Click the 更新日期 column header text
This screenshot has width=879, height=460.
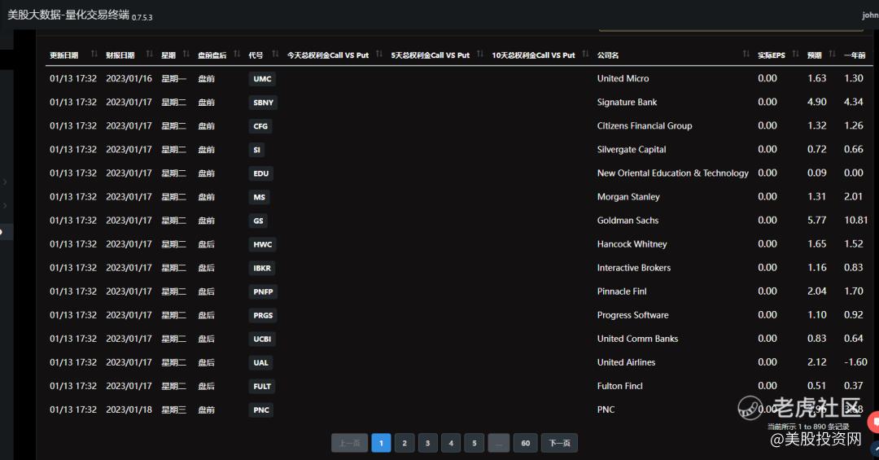point(64,55)
